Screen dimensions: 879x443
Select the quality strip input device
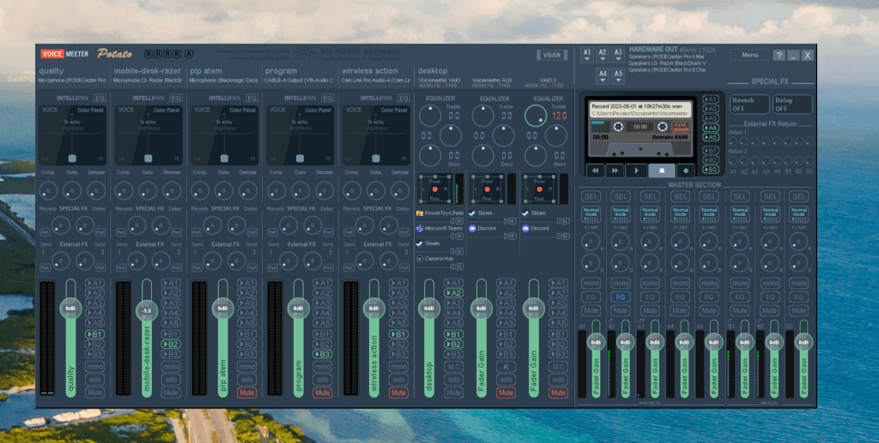pyautogui.click(x=72, y=81)
